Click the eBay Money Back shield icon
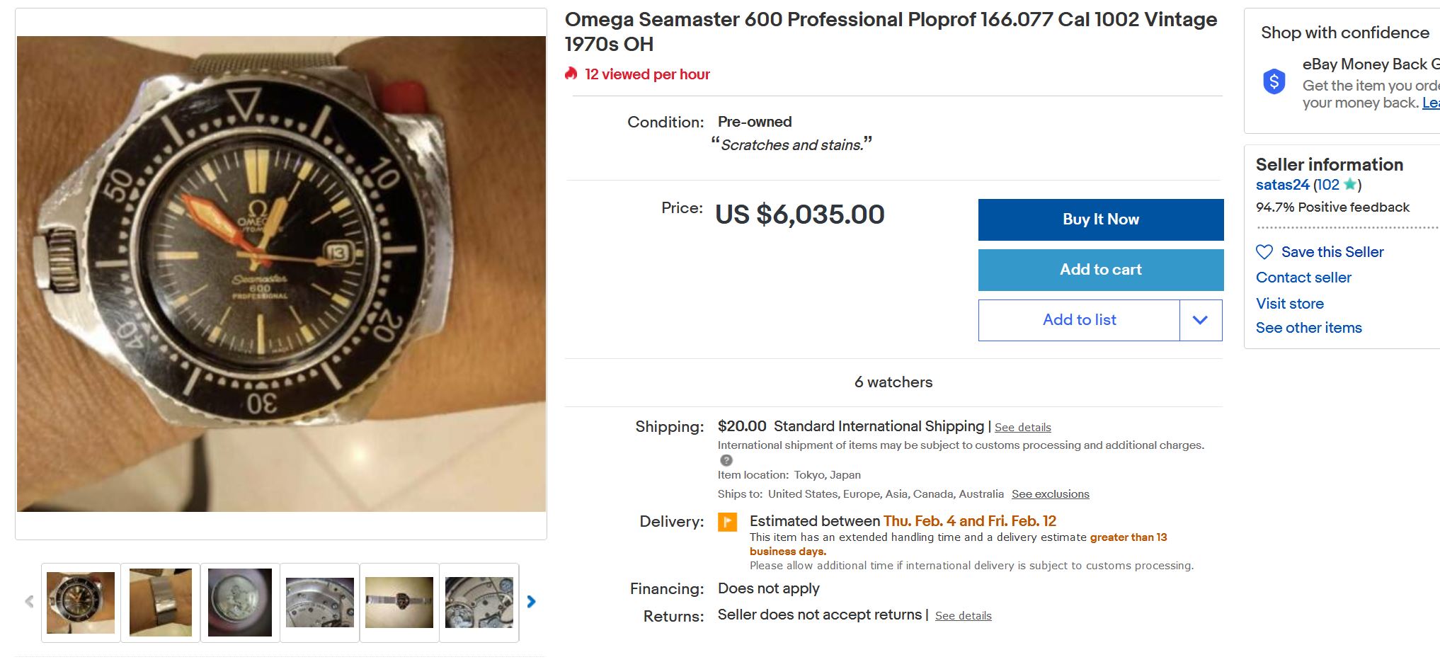The height and width of the screenshot is (662, 1440). coord(1274,82)
